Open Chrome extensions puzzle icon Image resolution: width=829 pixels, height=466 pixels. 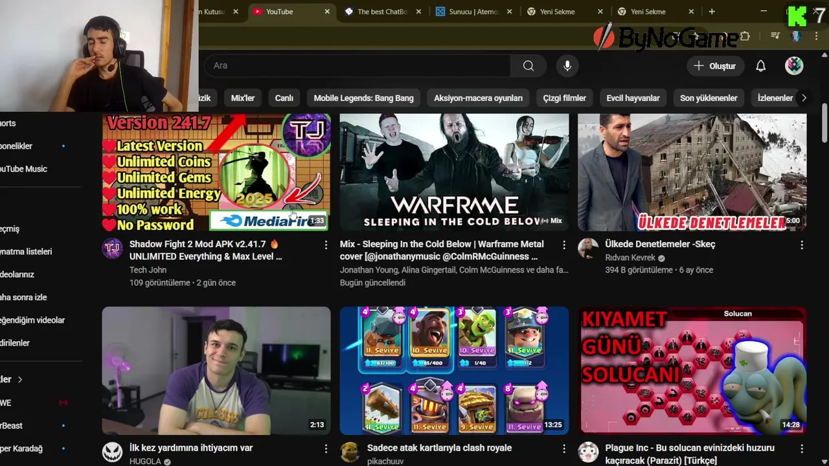[745, 36]
